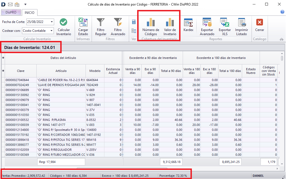286x179 pixels.
Task: Show the Valor de Inventario chart
Action: [170, 27]
